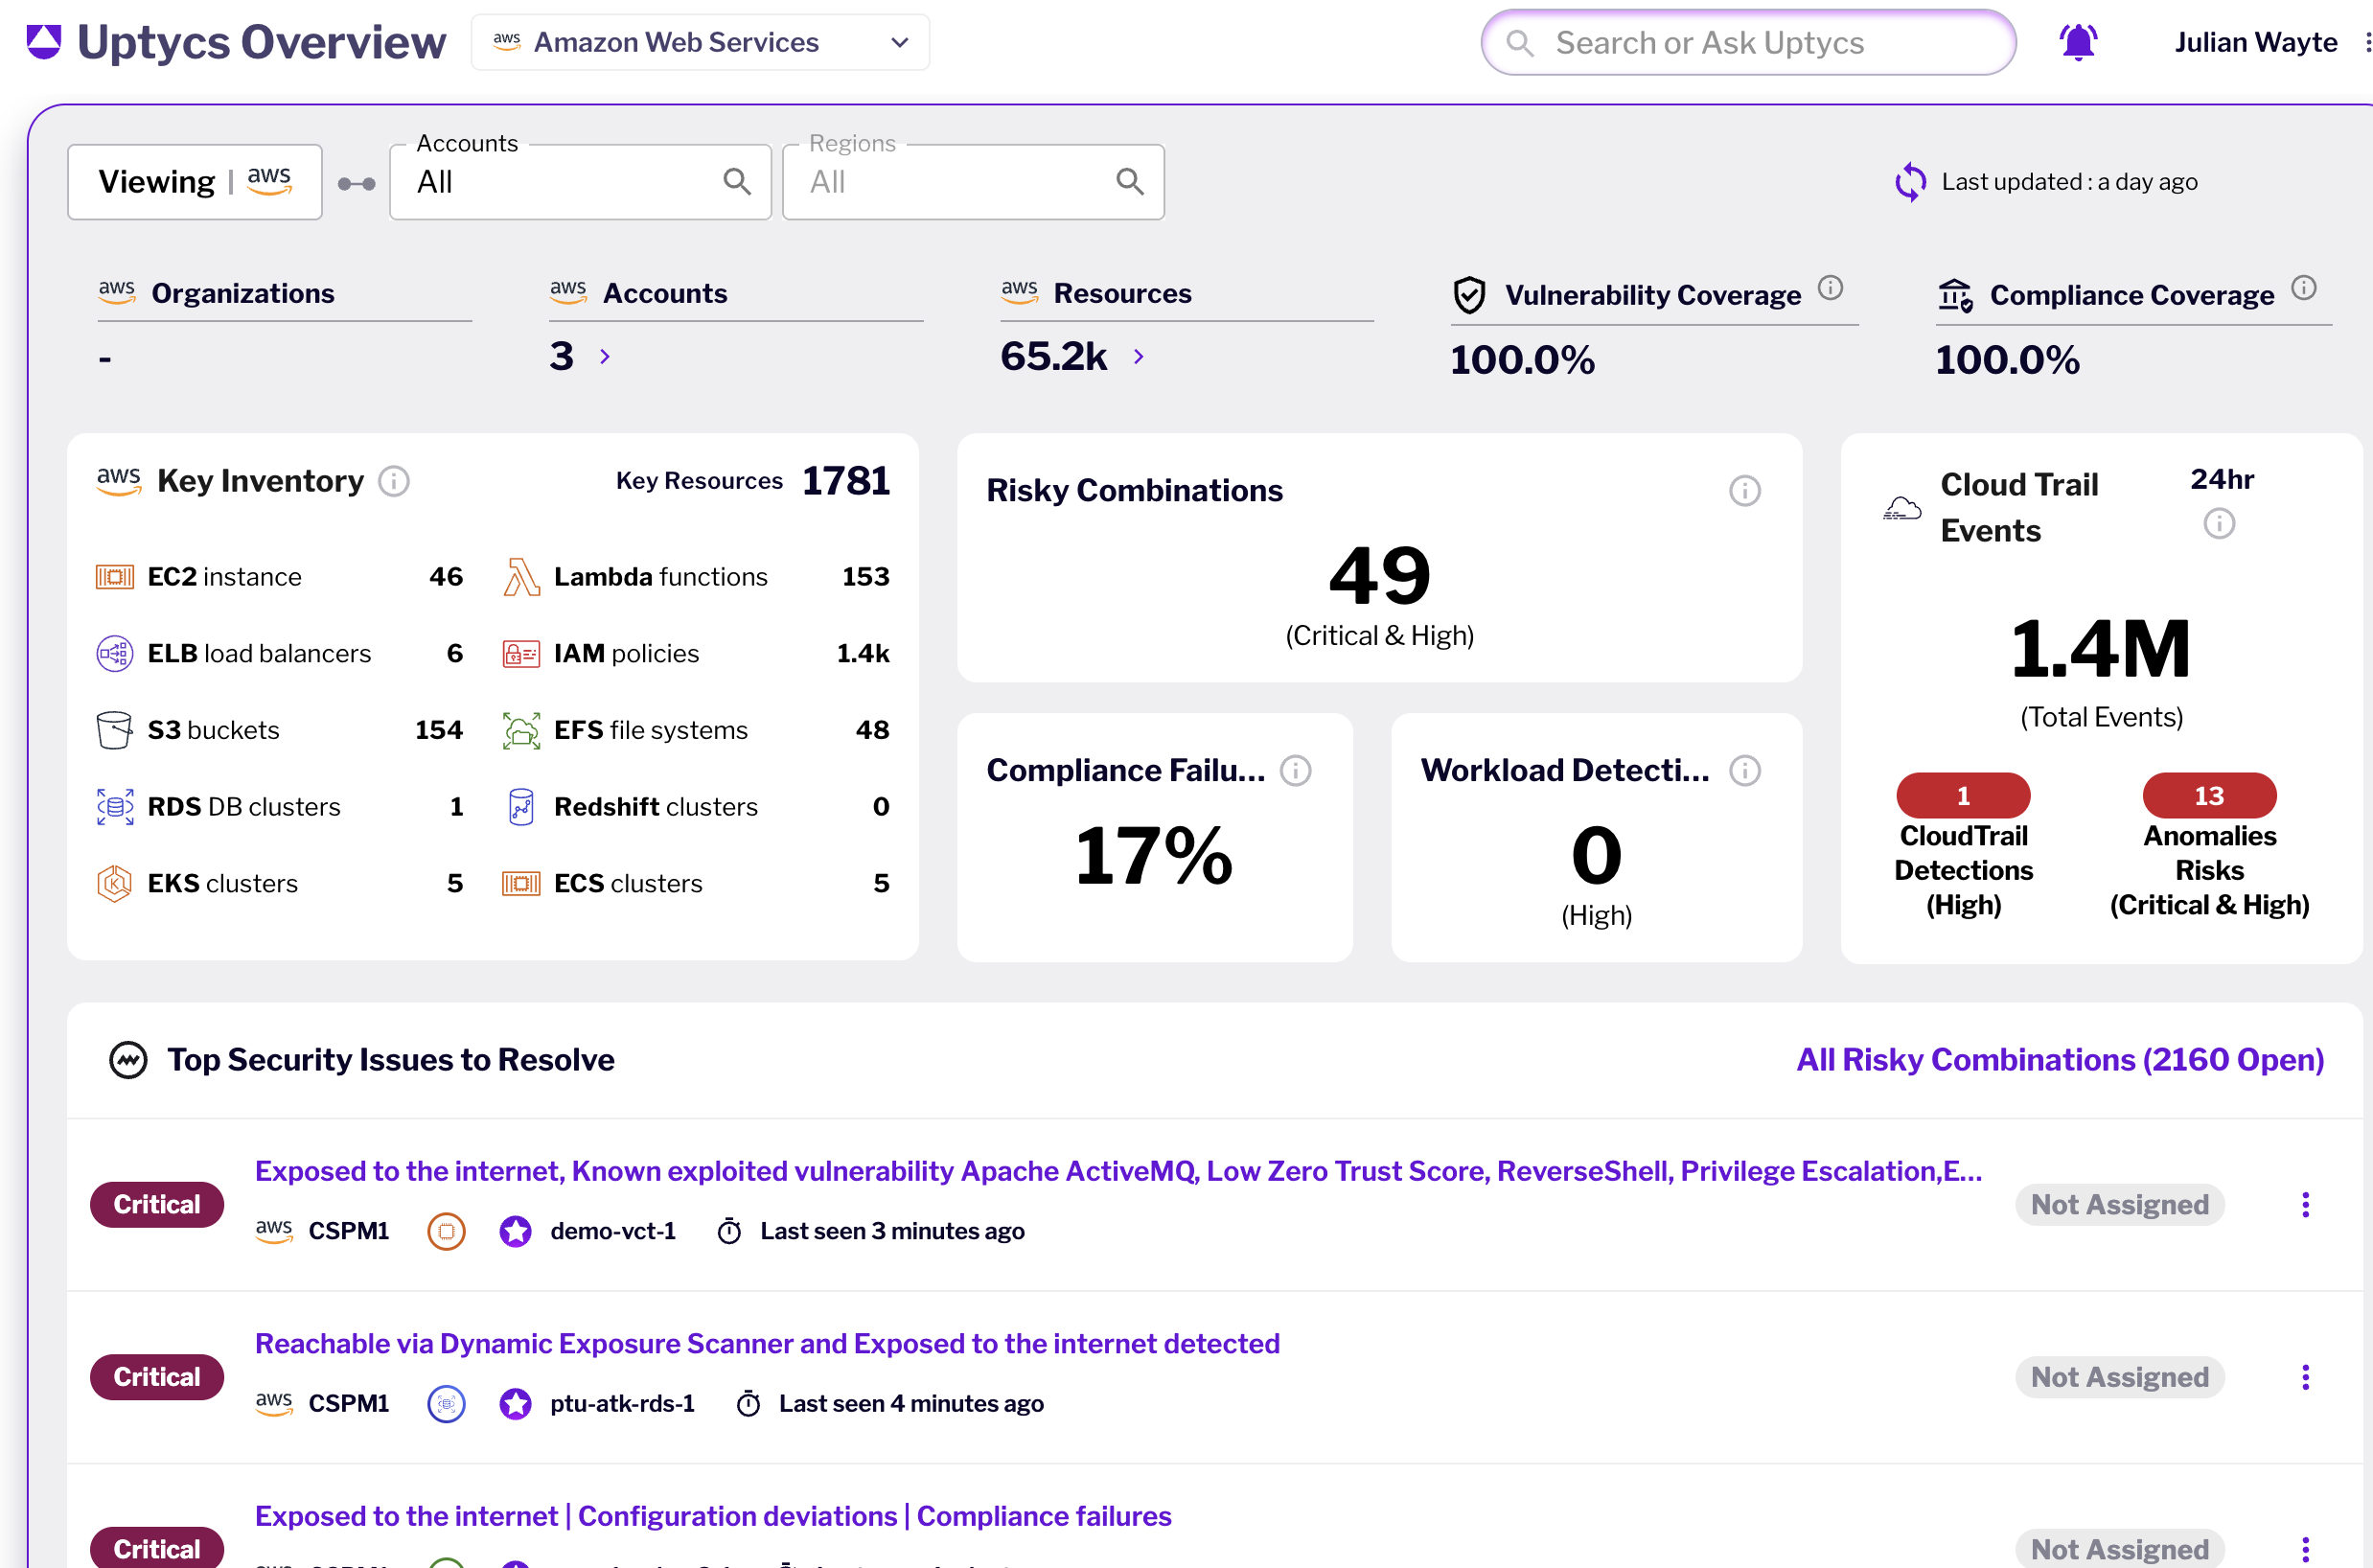
Task: Open All Risky Combinations (2160 Open) link
Action: coord(2060,1060)
